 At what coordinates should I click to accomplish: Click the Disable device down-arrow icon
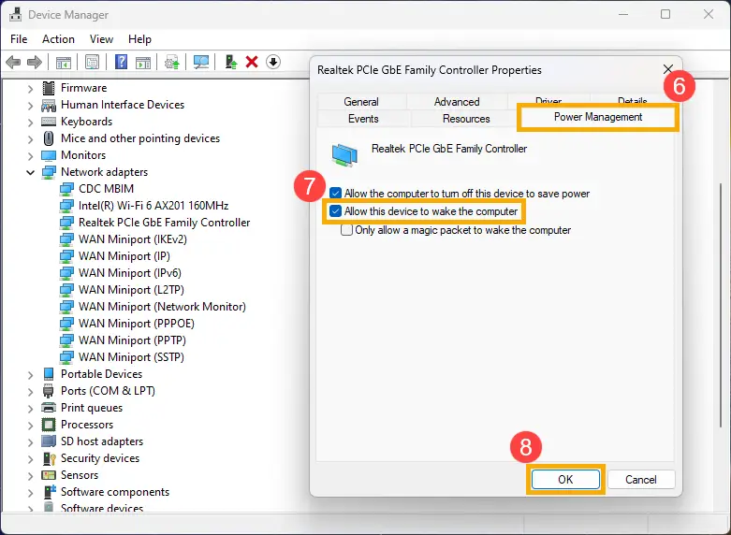(x=273, y=63)
